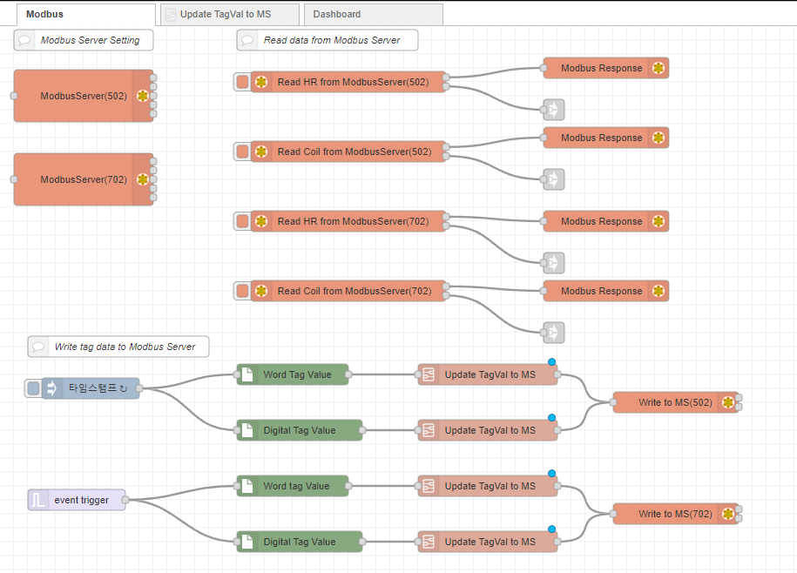Click gear icon on Read HR from ModbusServer(502)
The height and width of the screenshot is (573, 797).
(261, 82)
